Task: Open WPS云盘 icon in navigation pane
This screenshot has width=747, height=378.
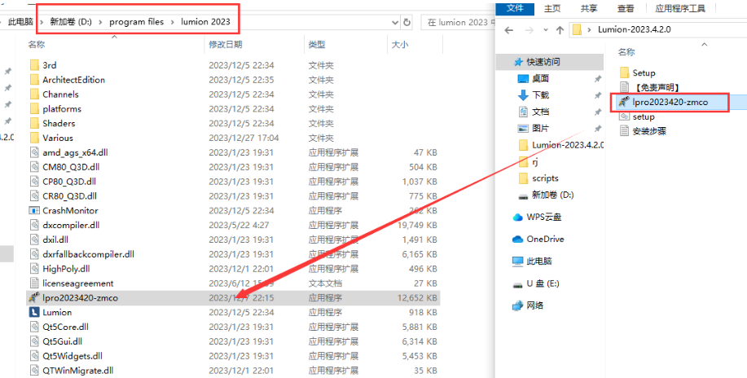Action: [517, 217]
